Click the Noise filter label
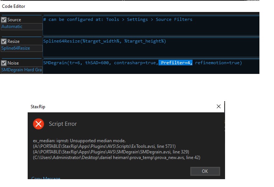Viewport: 274px width, 187px height. click(13, 63)
